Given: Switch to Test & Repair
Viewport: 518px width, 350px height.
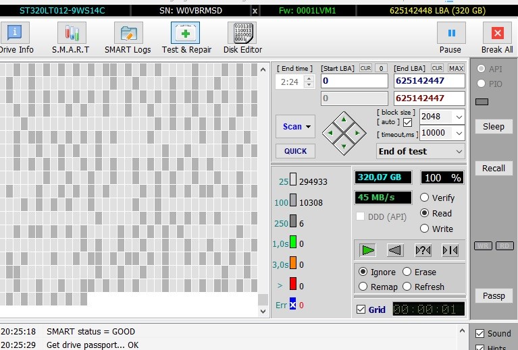Looking at the screenshot, I should (x=186, y=38).
